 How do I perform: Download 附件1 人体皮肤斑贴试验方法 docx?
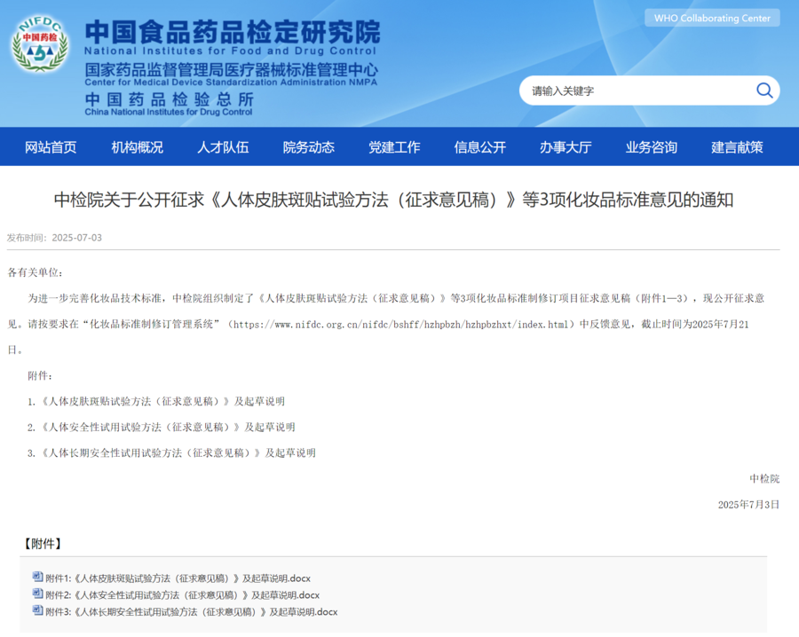(178, 578)
